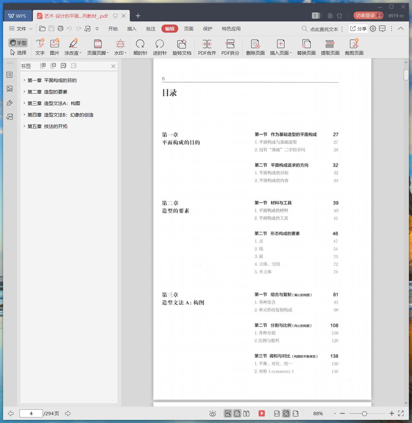
Task: Switch to the 保护 tab
Action: click(x=207, y=29)
